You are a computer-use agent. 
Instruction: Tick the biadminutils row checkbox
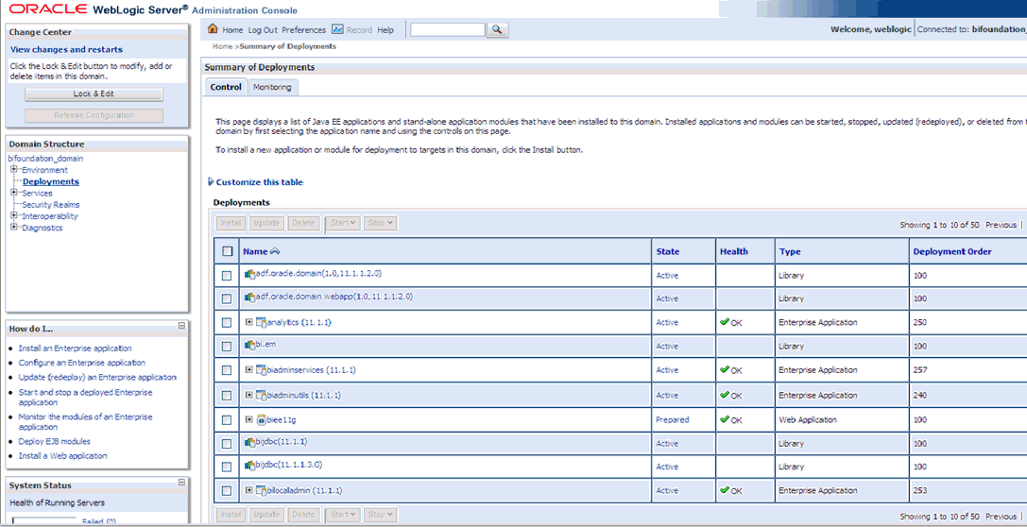pyautogui.click(x=227, y=396)
